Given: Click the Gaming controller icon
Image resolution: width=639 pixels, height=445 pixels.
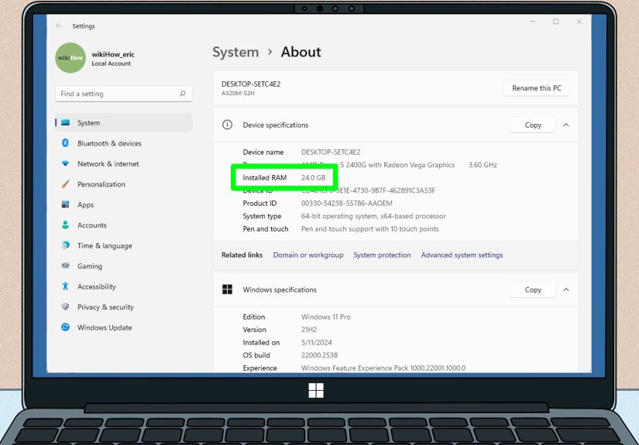Looking at the screenshot, I should coord(65,265).
